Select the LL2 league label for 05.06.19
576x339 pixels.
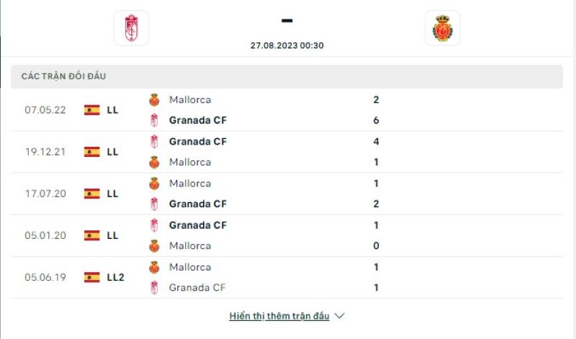[x=115, y=277]
